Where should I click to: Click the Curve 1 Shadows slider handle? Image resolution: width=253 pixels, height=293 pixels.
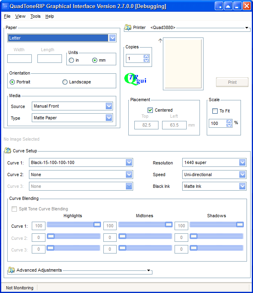tap(240, 224)
